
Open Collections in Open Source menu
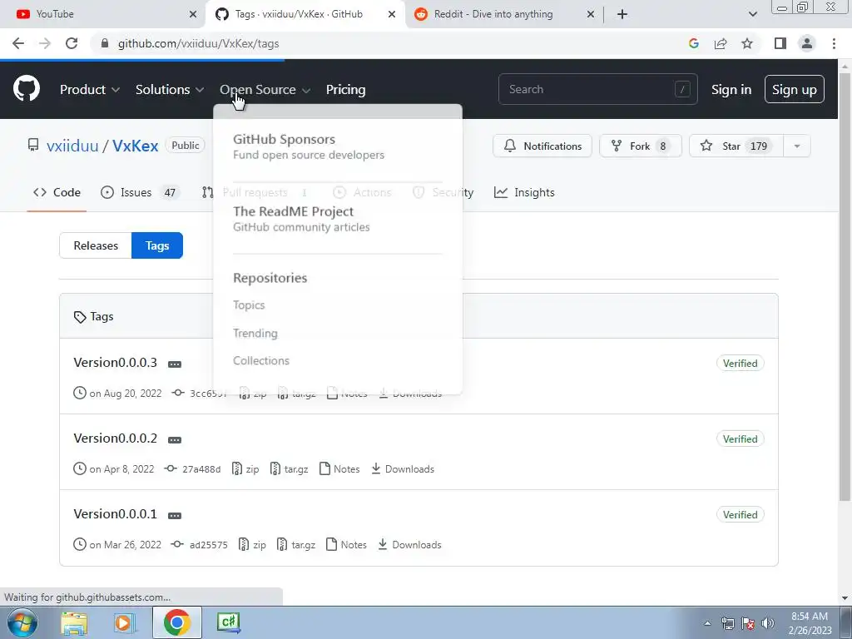tap(260, 361)
